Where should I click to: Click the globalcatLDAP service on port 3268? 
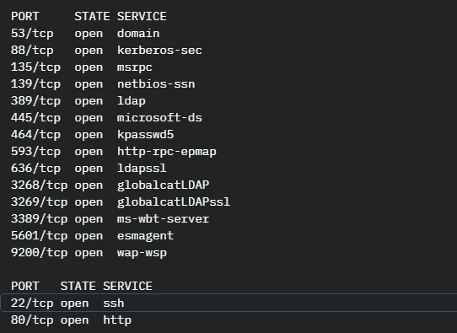[163, 185]
